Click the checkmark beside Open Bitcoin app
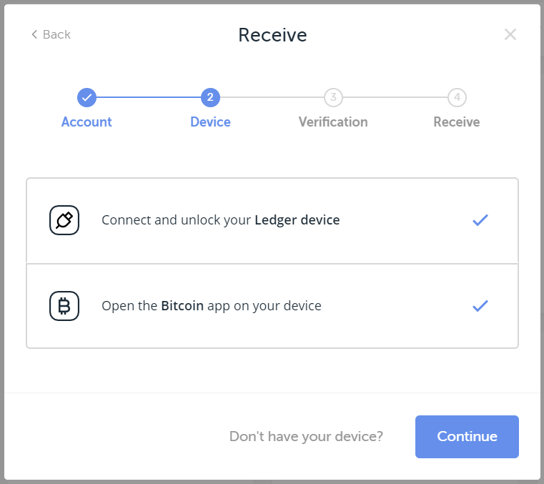This screenshot has height=484, width=544. 480,306
